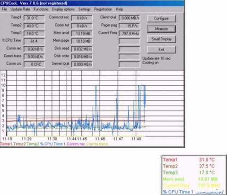The width and height of the screenshot is (227, 195).
Task: Click the 11:46 time axis label
Action: [x=100, y=139]
